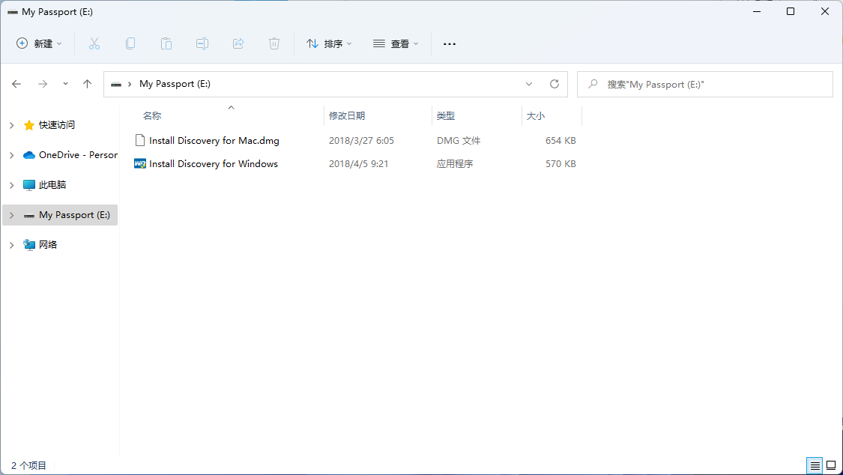Click the drive icon in address bar
The height and width of the screenshot is (475, 843).
[x=115, y=85]
